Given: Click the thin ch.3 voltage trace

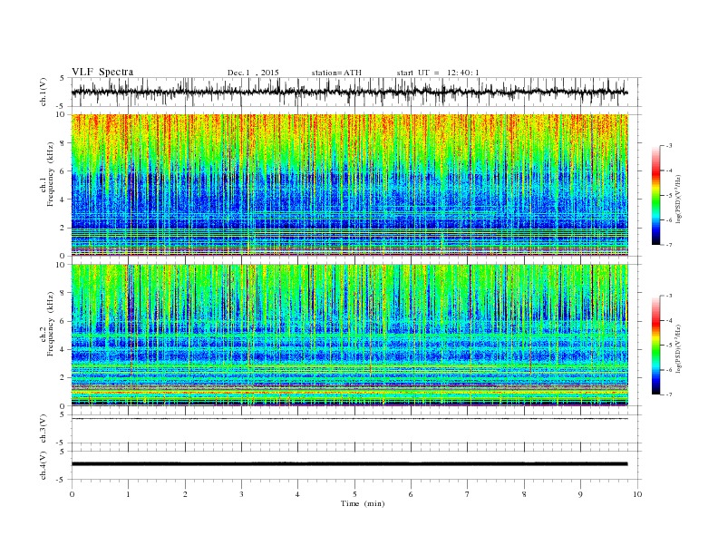Looking at the screenshot, I should coord(349,419).
